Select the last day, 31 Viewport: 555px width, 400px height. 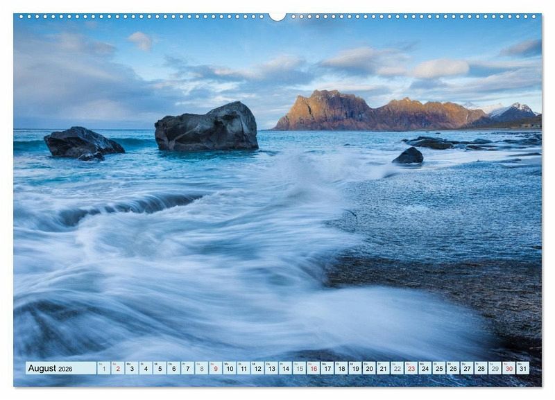coord(522,368)
